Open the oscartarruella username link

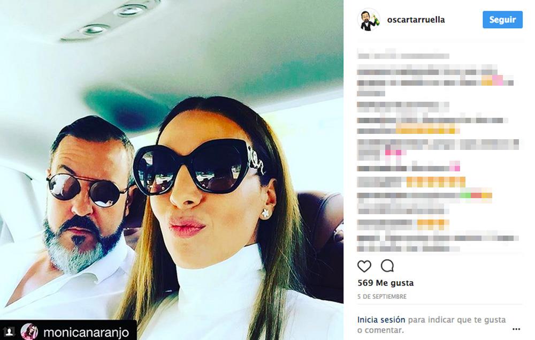pos(416,20)
